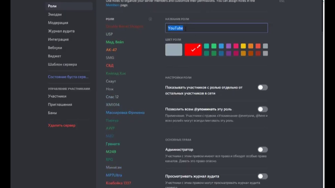
Task: Choose the Паркур role
Action: 112,120
